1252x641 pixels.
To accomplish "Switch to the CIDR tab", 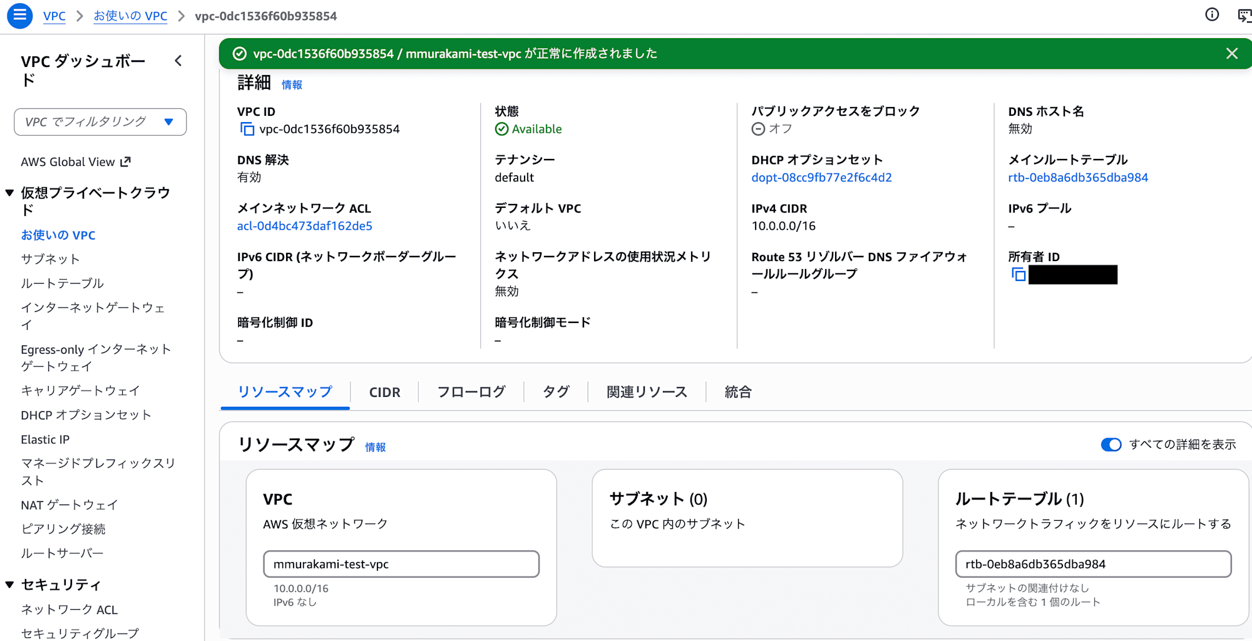I will click(384, 392).
